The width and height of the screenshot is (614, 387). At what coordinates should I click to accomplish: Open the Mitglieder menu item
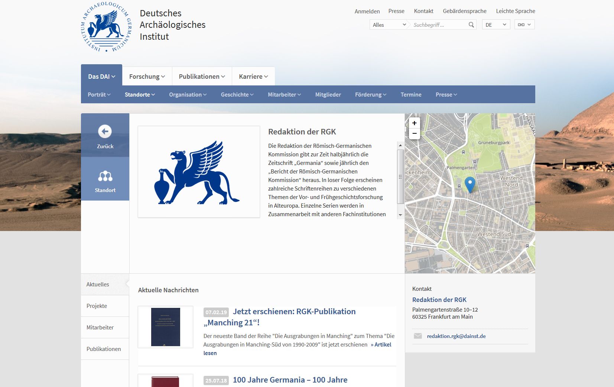[328, 95]
